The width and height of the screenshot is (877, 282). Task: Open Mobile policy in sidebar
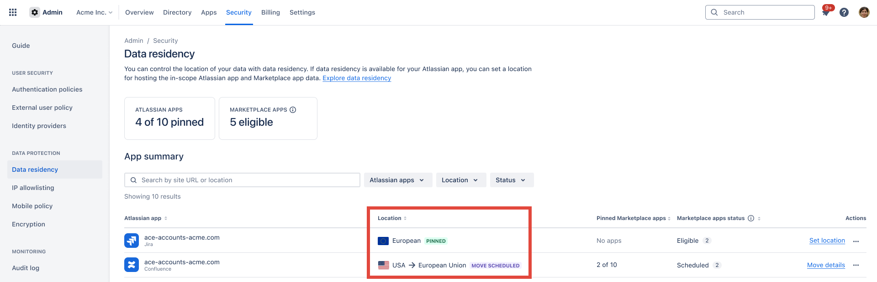(32, 206)
